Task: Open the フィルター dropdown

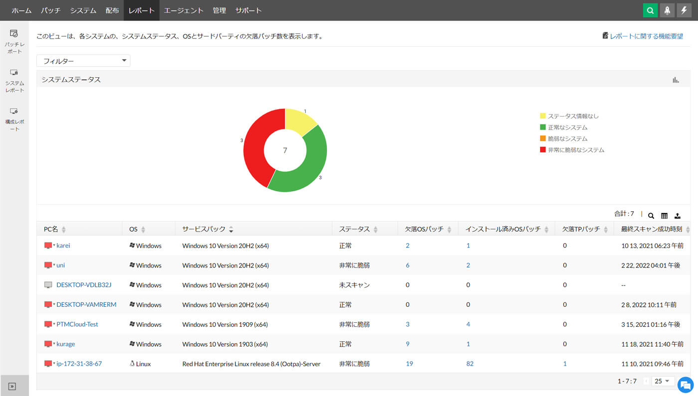Action: tap(83, 60)
